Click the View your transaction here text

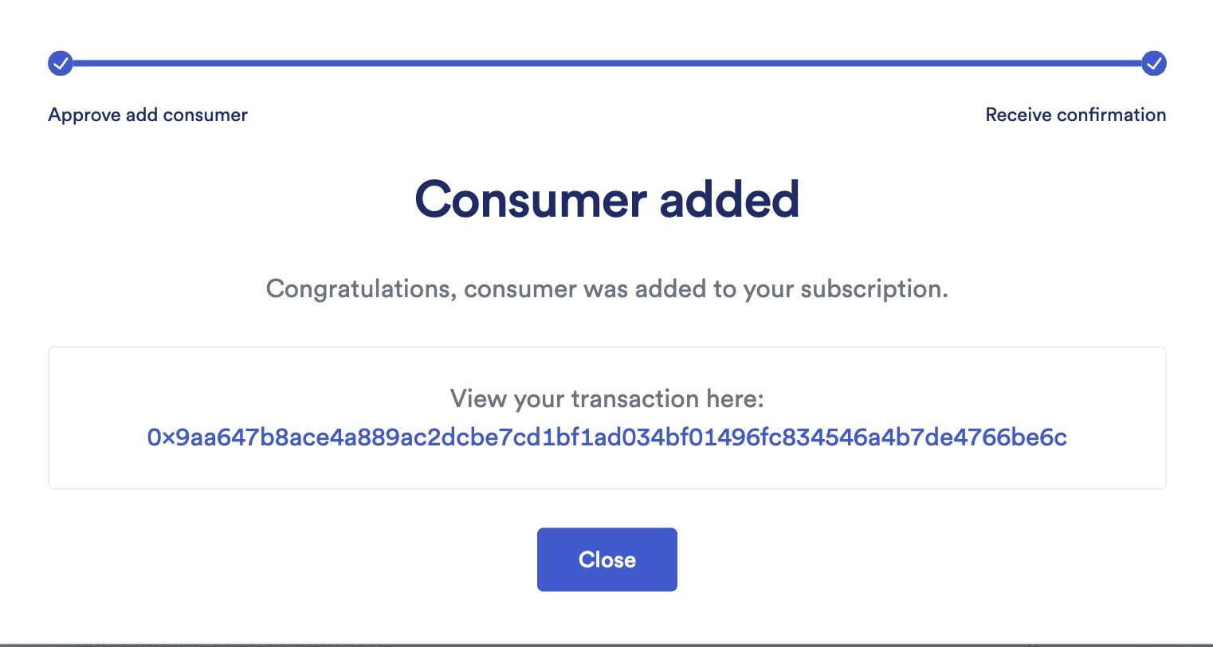coord(606,398)
